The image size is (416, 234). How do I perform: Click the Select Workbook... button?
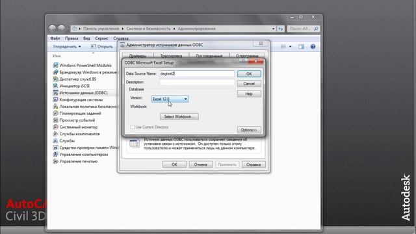coord(179,116)
